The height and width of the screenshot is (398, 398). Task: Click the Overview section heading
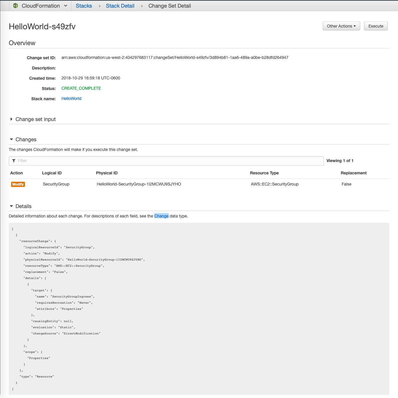pyautogui.click(x=22, y=43)
